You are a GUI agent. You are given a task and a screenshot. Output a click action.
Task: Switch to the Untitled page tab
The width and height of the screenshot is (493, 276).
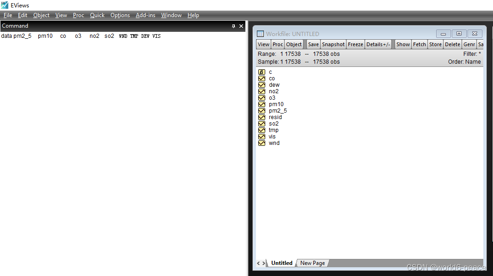pyautogui.click(x=282, y=263)
